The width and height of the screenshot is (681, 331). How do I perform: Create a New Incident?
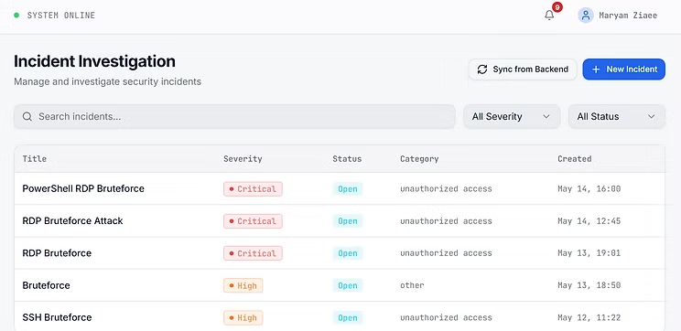tap(623, 69)
